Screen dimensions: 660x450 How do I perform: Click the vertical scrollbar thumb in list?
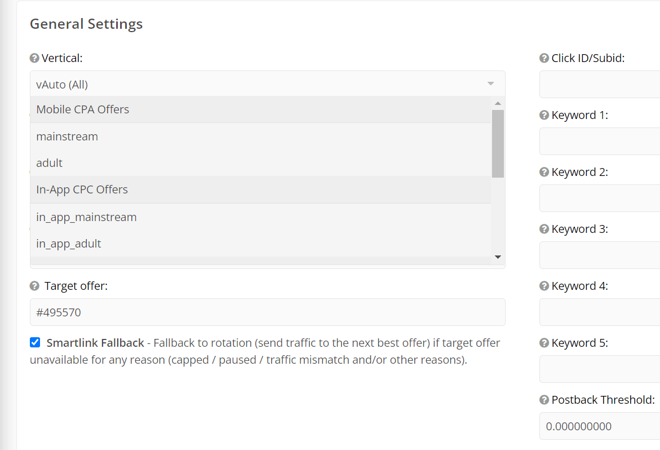tap(498, 144)
